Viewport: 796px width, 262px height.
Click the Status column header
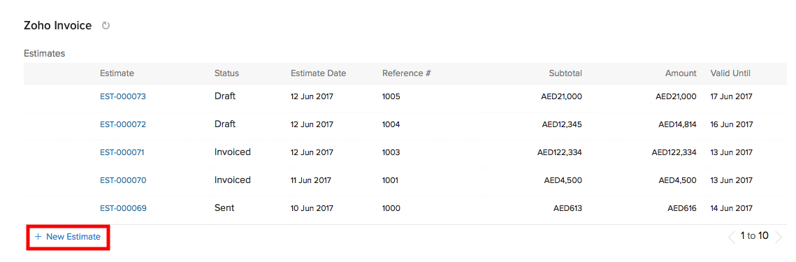[x=226, y=73]
